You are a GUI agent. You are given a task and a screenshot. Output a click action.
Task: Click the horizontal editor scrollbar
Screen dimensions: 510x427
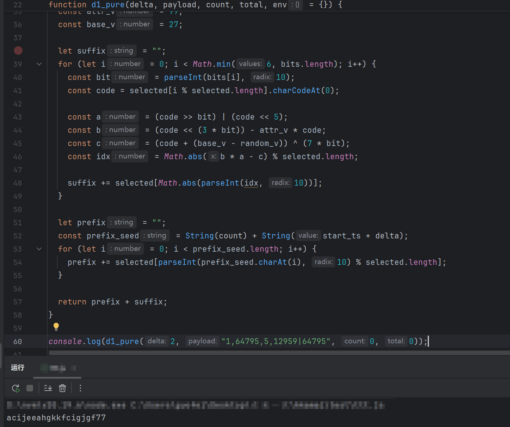(279, 353)
